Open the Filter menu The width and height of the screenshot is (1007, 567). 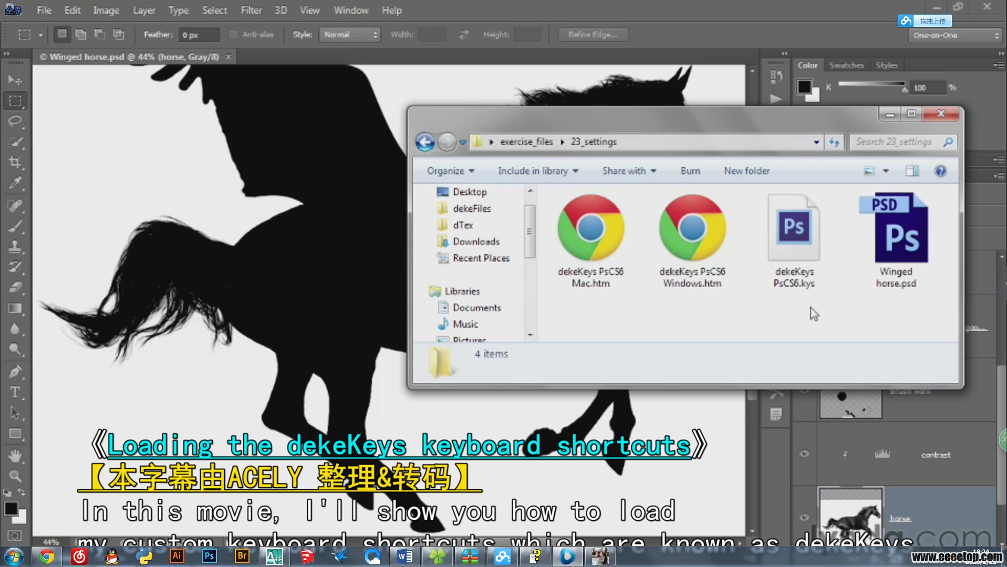[x=251, y=10]
